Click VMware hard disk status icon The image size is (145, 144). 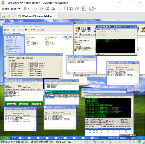(86, 142)
